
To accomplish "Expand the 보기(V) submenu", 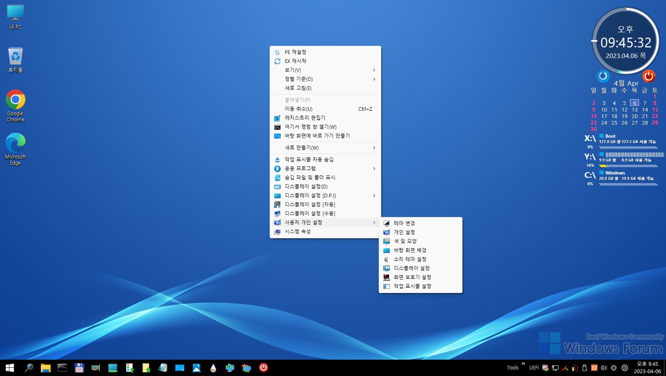I will (x=325, y=70).
